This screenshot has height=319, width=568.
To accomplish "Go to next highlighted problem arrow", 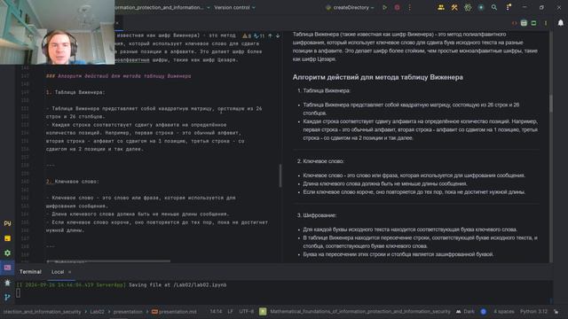I will 278,35.
